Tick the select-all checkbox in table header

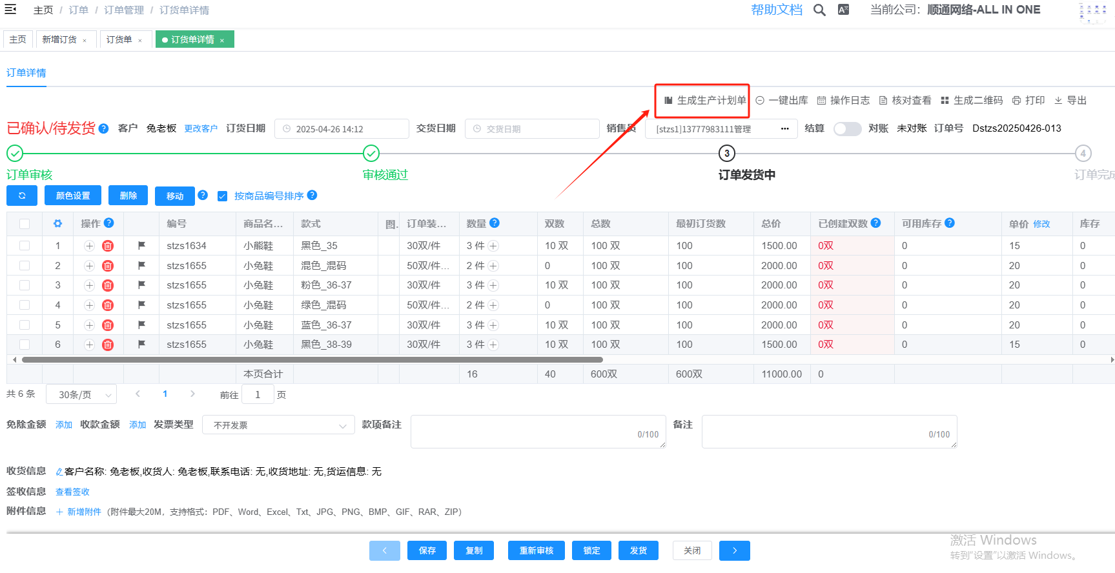pos(25,224)
